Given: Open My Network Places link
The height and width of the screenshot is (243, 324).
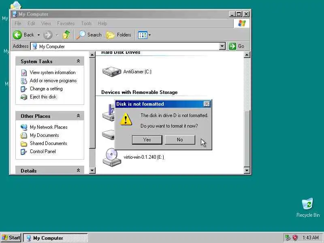Looking at the screenshot, I should click(49, 127).
